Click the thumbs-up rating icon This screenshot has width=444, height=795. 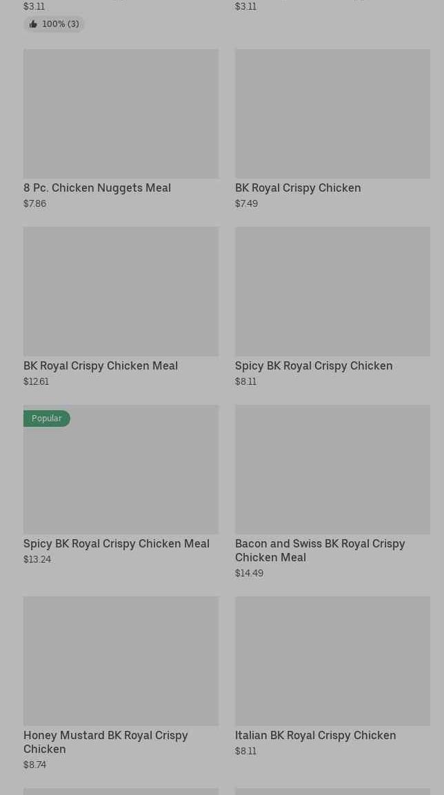point(33,24)
